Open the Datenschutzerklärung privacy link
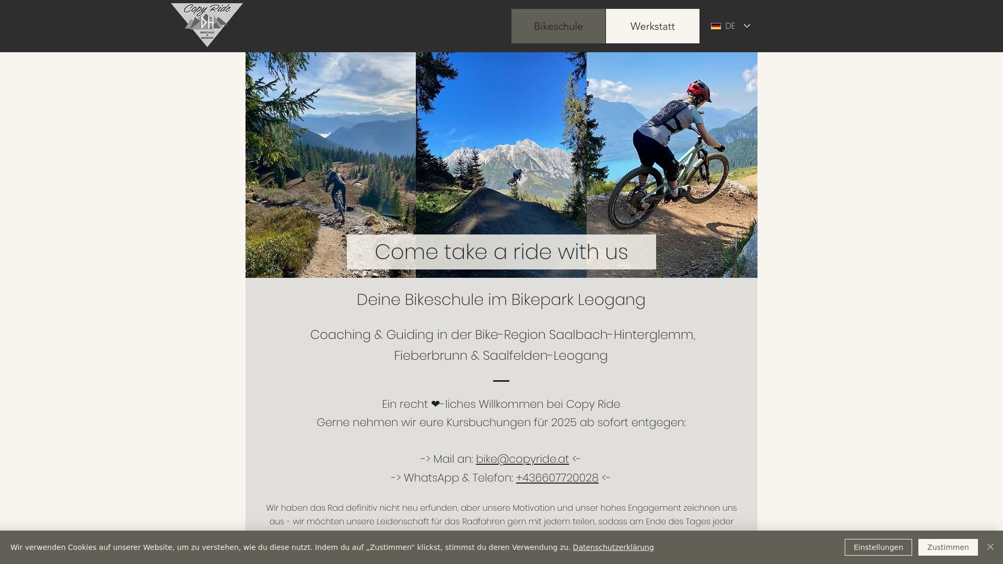This screenshot has height=564, width=1003. (x=613, y=547)
